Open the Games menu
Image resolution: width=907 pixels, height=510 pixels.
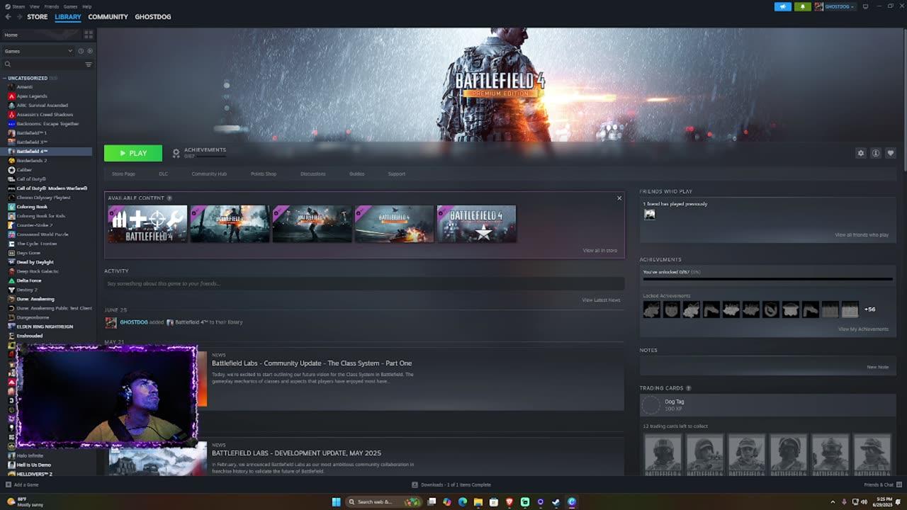coord(71,6)
